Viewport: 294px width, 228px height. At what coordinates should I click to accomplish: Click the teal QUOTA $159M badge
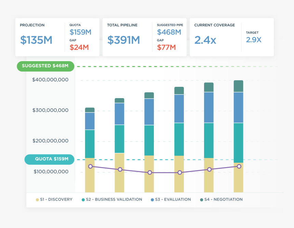pyautogui.click(x=50, y=159)
